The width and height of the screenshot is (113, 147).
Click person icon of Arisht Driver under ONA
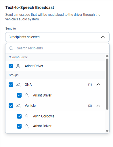pos(26,95)
